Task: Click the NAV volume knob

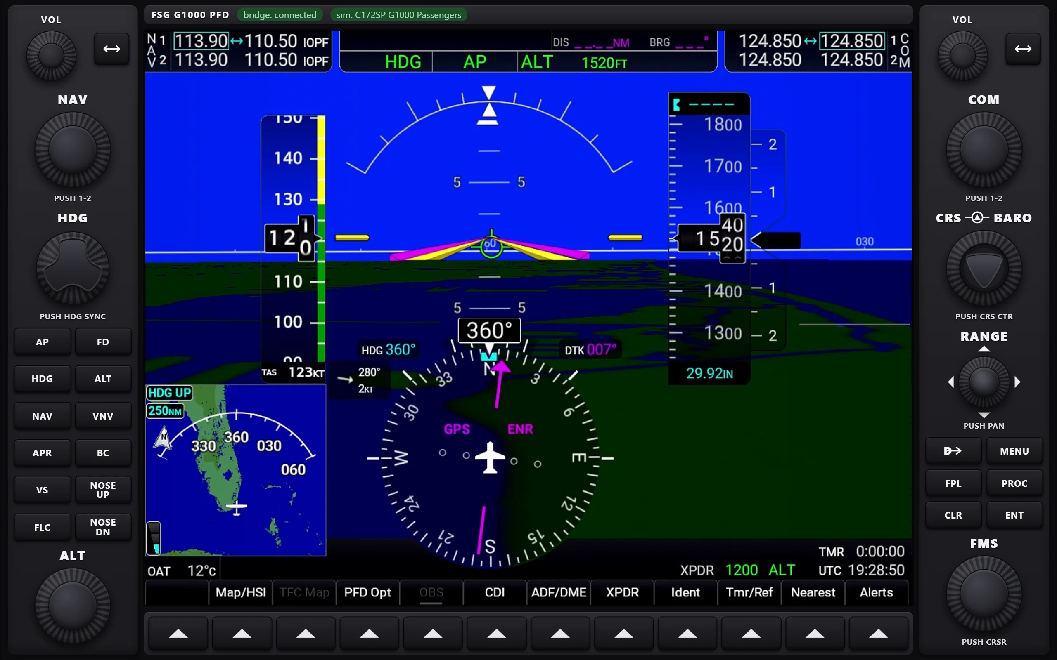Action: pos(51,55)
